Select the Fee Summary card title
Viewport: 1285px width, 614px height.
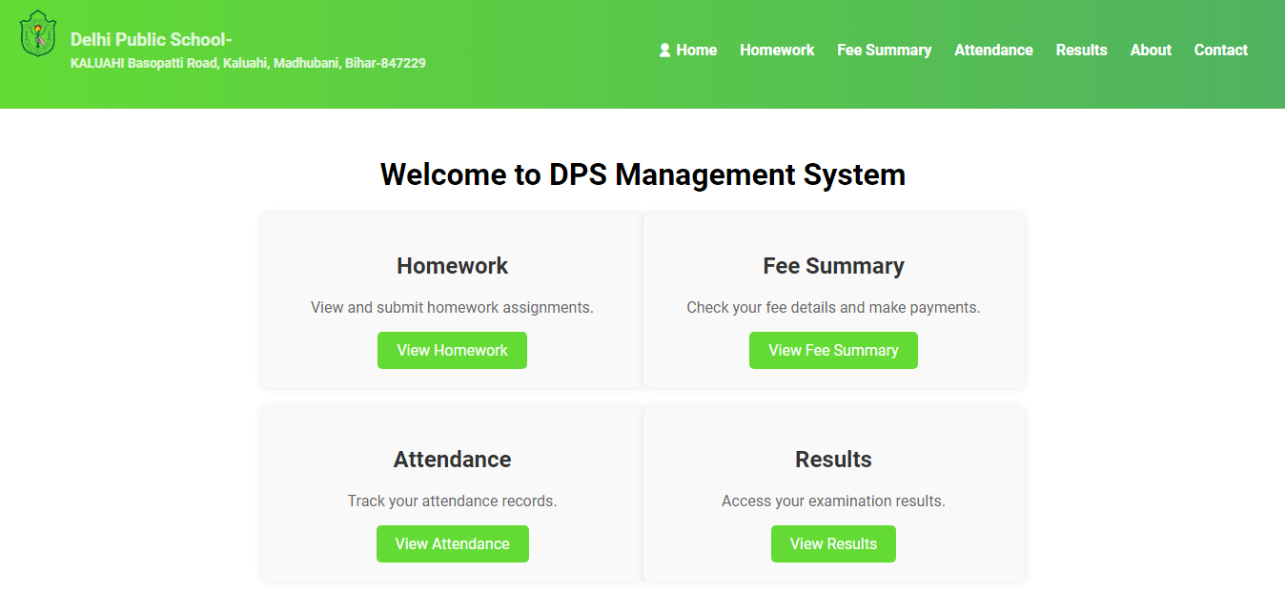click(x=833, y=266)
